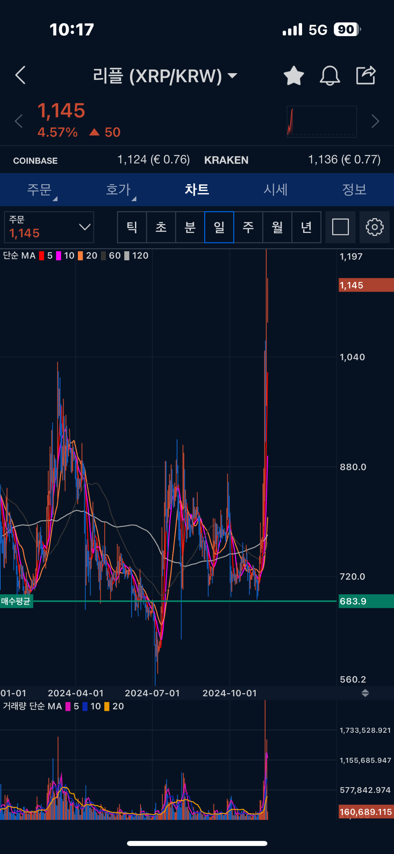
Task: Open price alert bell icon
Action: 330,75
